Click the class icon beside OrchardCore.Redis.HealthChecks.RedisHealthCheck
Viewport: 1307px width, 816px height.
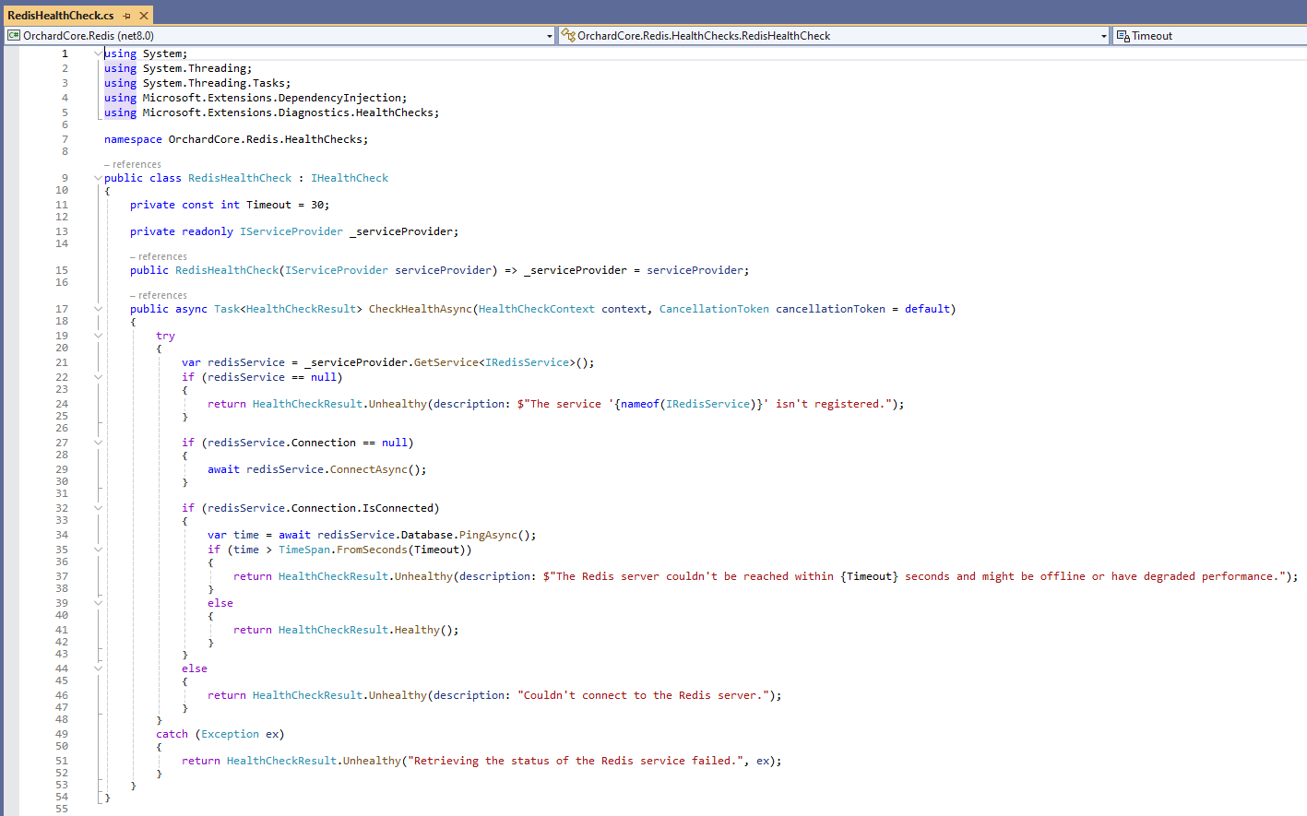point(568,36)
